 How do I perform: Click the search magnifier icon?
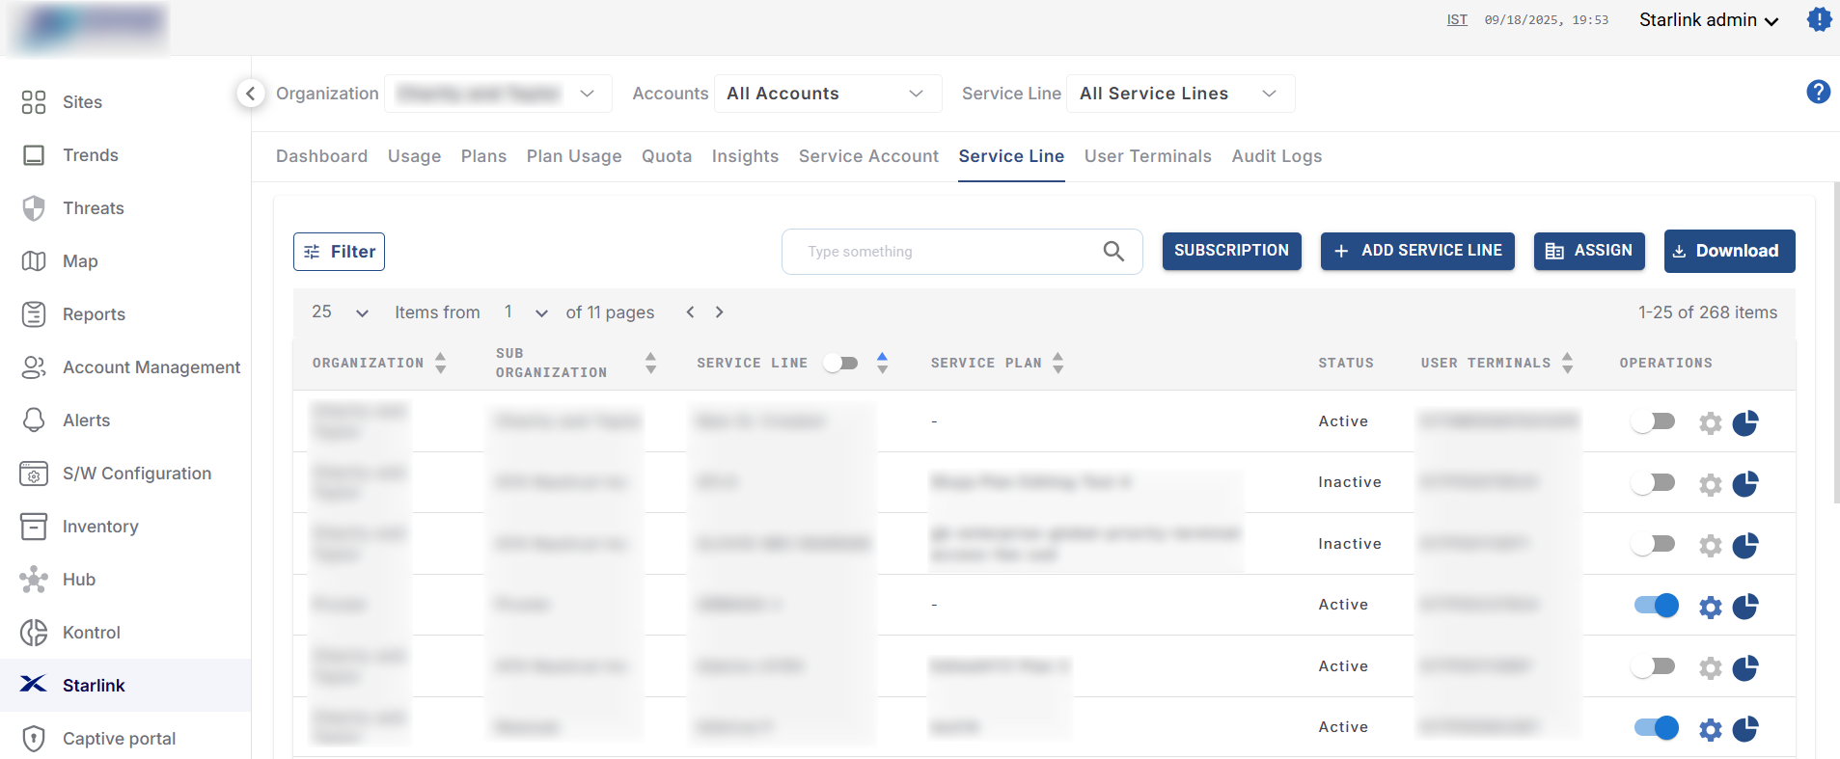coord(1113,252)
